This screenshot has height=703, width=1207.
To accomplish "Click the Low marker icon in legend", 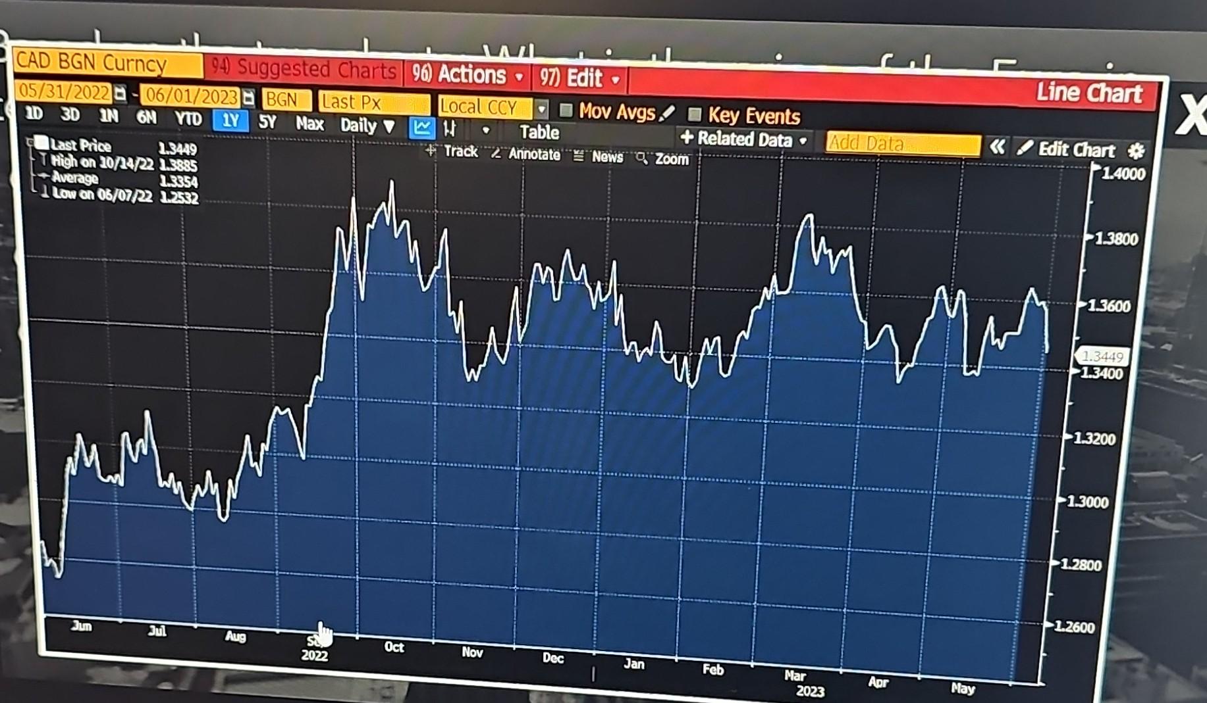I will coord(44,193).
